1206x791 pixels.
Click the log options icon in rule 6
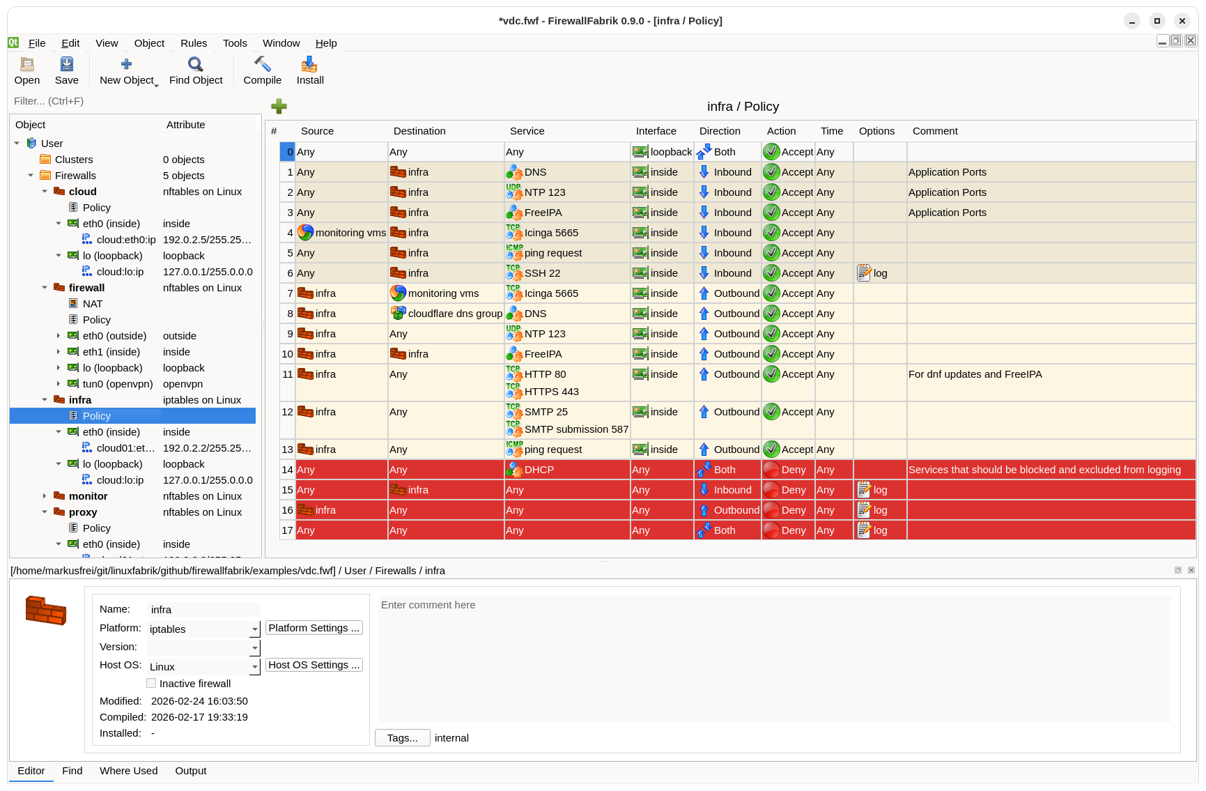[864, 273]
